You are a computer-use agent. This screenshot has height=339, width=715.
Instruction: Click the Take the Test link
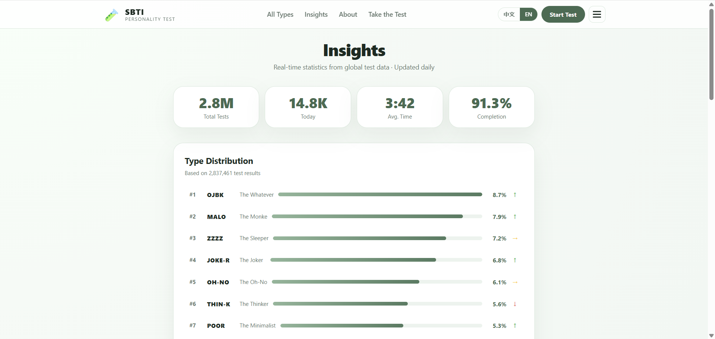[x=387, y=14]
